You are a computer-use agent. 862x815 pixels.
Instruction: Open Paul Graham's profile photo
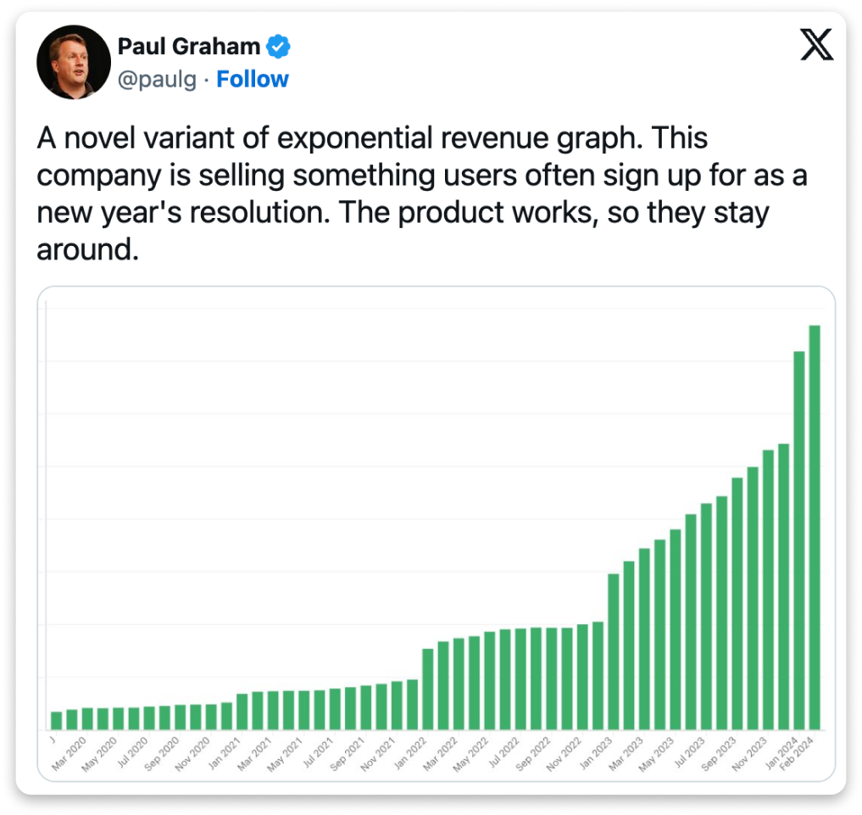74,62
